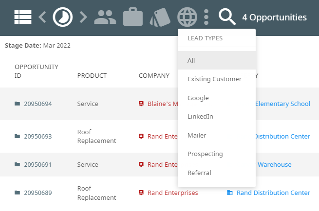Open the more options dots menu

[206, 17]
